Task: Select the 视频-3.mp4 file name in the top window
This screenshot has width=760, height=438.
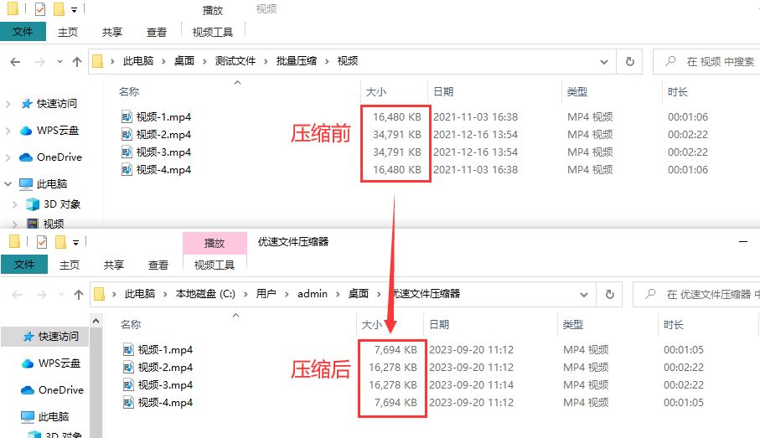Action: click(x=163, y=152)
